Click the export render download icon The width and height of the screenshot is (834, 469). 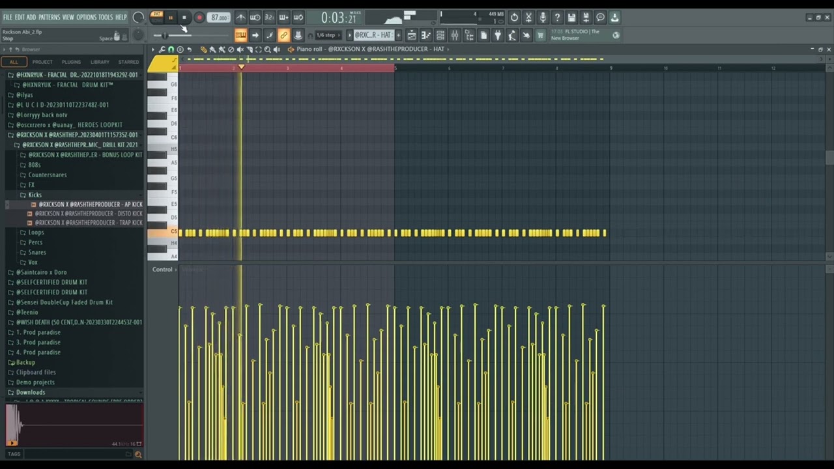(x=615, y=18)
